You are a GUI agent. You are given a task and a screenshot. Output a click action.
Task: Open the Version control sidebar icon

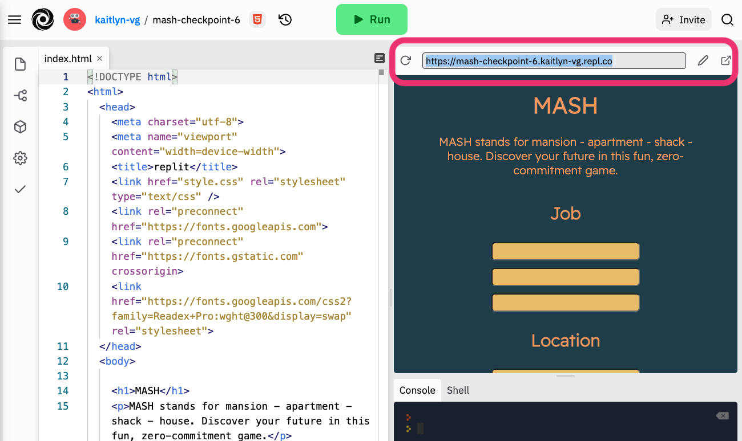(x=21, y=96)
